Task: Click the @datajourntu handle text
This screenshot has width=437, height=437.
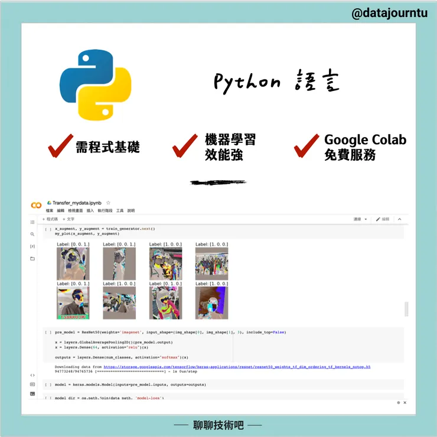Action: click(389, 13)
